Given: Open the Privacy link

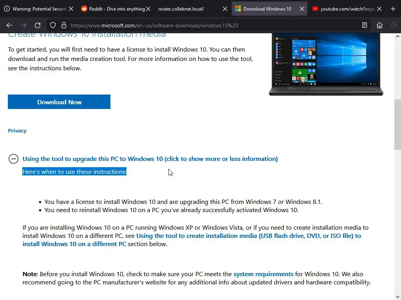Looking at the screenshot, I should click(x=17, y=130).
